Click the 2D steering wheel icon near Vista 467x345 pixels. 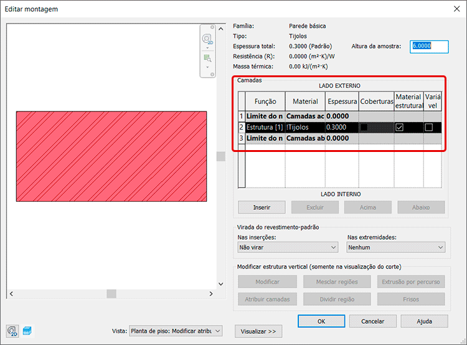pos(12,331)
